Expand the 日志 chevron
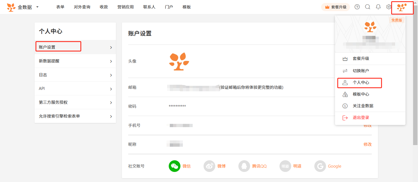The width and height of the screenshot is (418, 182). (111, 75)
